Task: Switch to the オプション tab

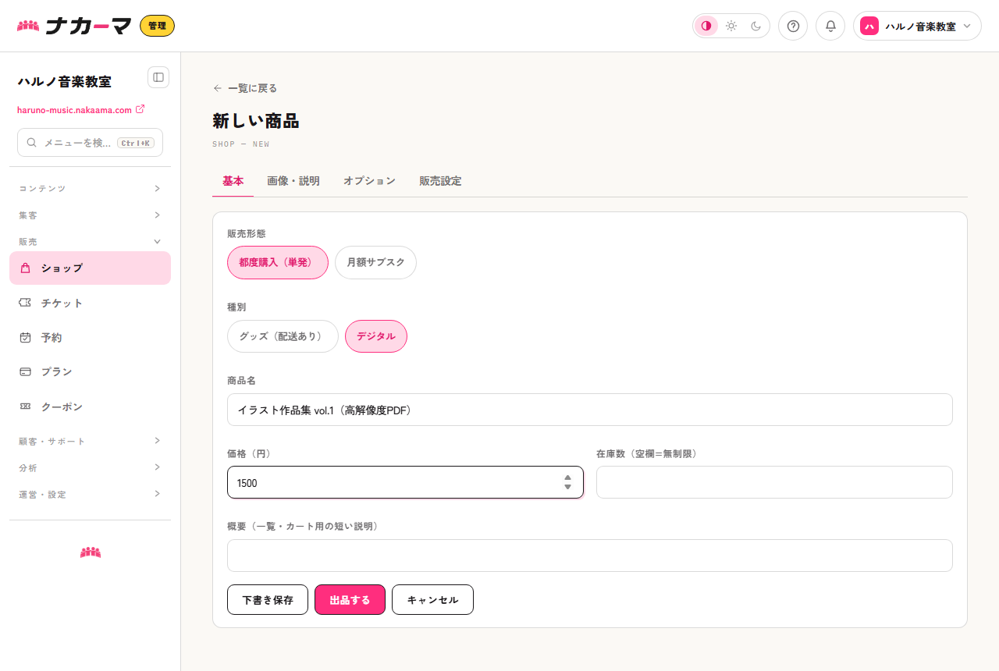Action: tap(369, 181)
